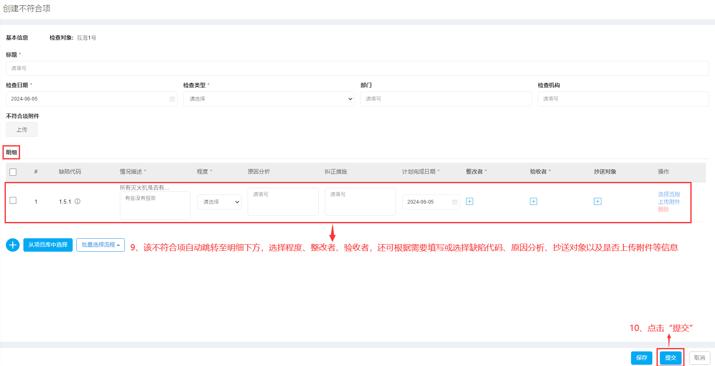Add a 验收者 with the plus icon

(x=533, y=202)
